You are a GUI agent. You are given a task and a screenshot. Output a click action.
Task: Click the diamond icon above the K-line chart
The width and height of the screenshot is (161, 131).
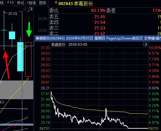click(25, 9)
